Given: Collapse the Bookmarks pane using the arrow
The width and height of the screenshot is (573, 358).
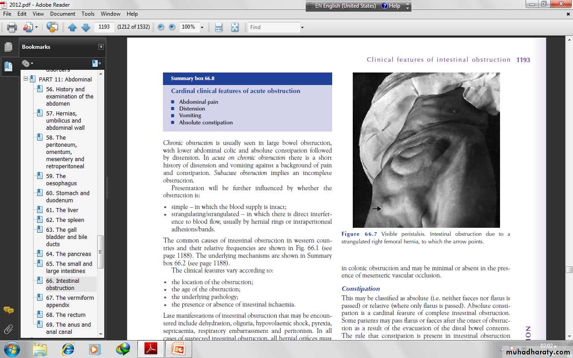Looking at the screenshot, I should coord(101,47).
